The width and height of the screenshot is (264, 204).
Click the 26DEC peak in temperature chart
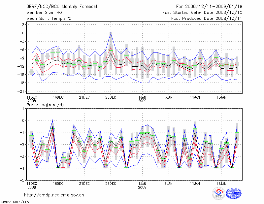[111, 33]
